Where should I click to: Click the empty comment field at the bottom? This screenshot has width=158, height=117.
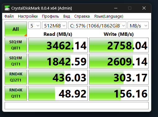tap(77, 106)
